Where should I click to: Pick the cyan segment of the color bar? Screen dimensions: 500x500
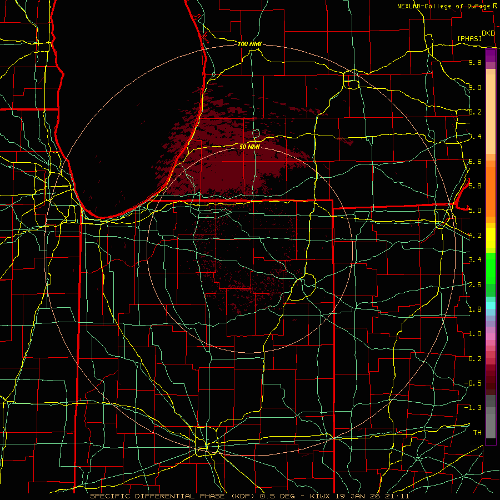491,306
